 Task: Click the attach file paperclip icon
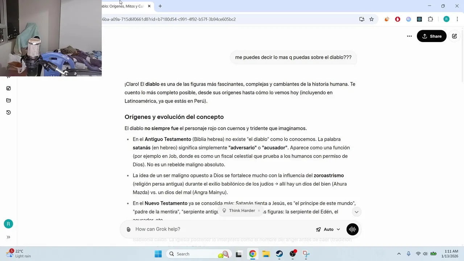128,229
